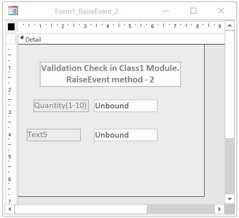The width and height of the screenshot is (239, 218).
Task: Click the horizontal scrollbar left arrow
Action: (x=10, y=209)
